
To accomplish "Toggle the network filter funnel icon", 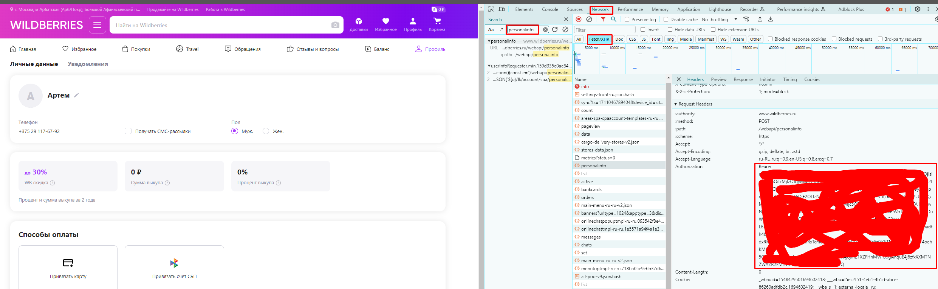I will [x=603, y=19].
